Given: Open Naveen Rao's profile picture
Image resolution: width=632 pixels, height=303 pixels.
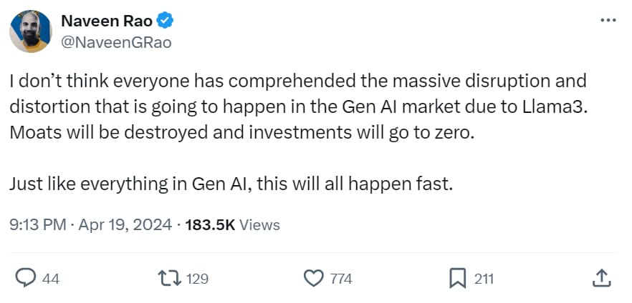Looking at the screenshot, I should (30, 31).
